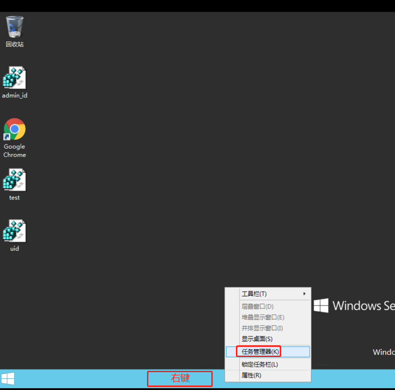Image resolution: width=395 pixels, height=390 pixels.
Task: Click the uid registry file icon
Action: click(15, 232)
